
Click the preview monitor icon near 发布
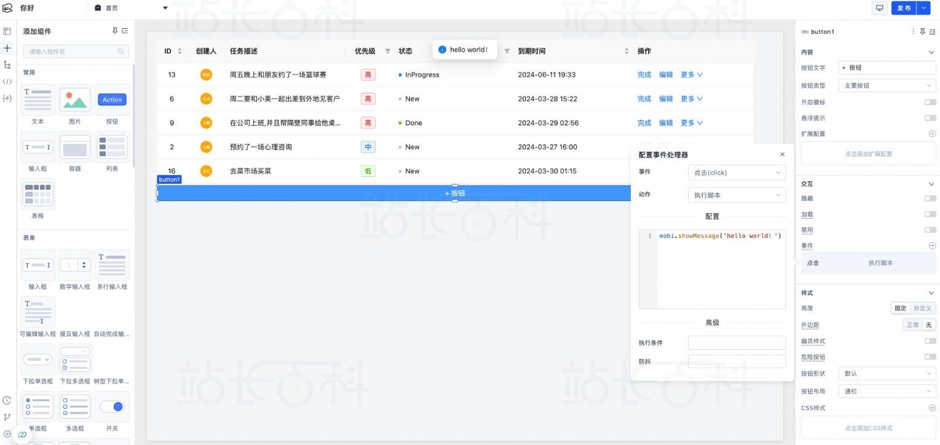[879, 8]
